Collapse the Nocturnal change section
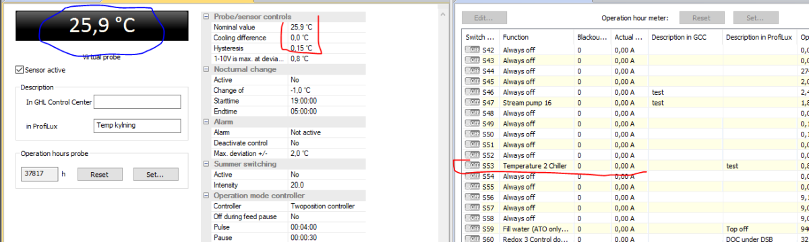This screenshot has height=242, width=809. [207, 69]
